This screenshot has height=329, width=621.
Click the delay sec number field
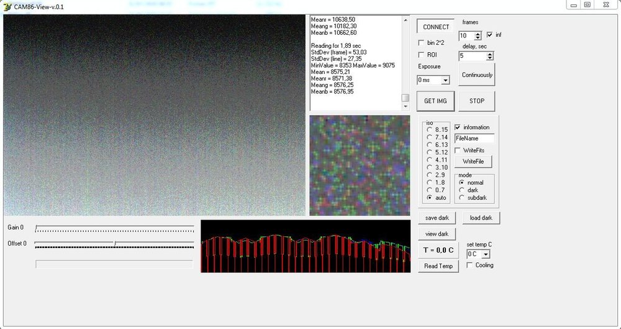[x=473, y=56]
